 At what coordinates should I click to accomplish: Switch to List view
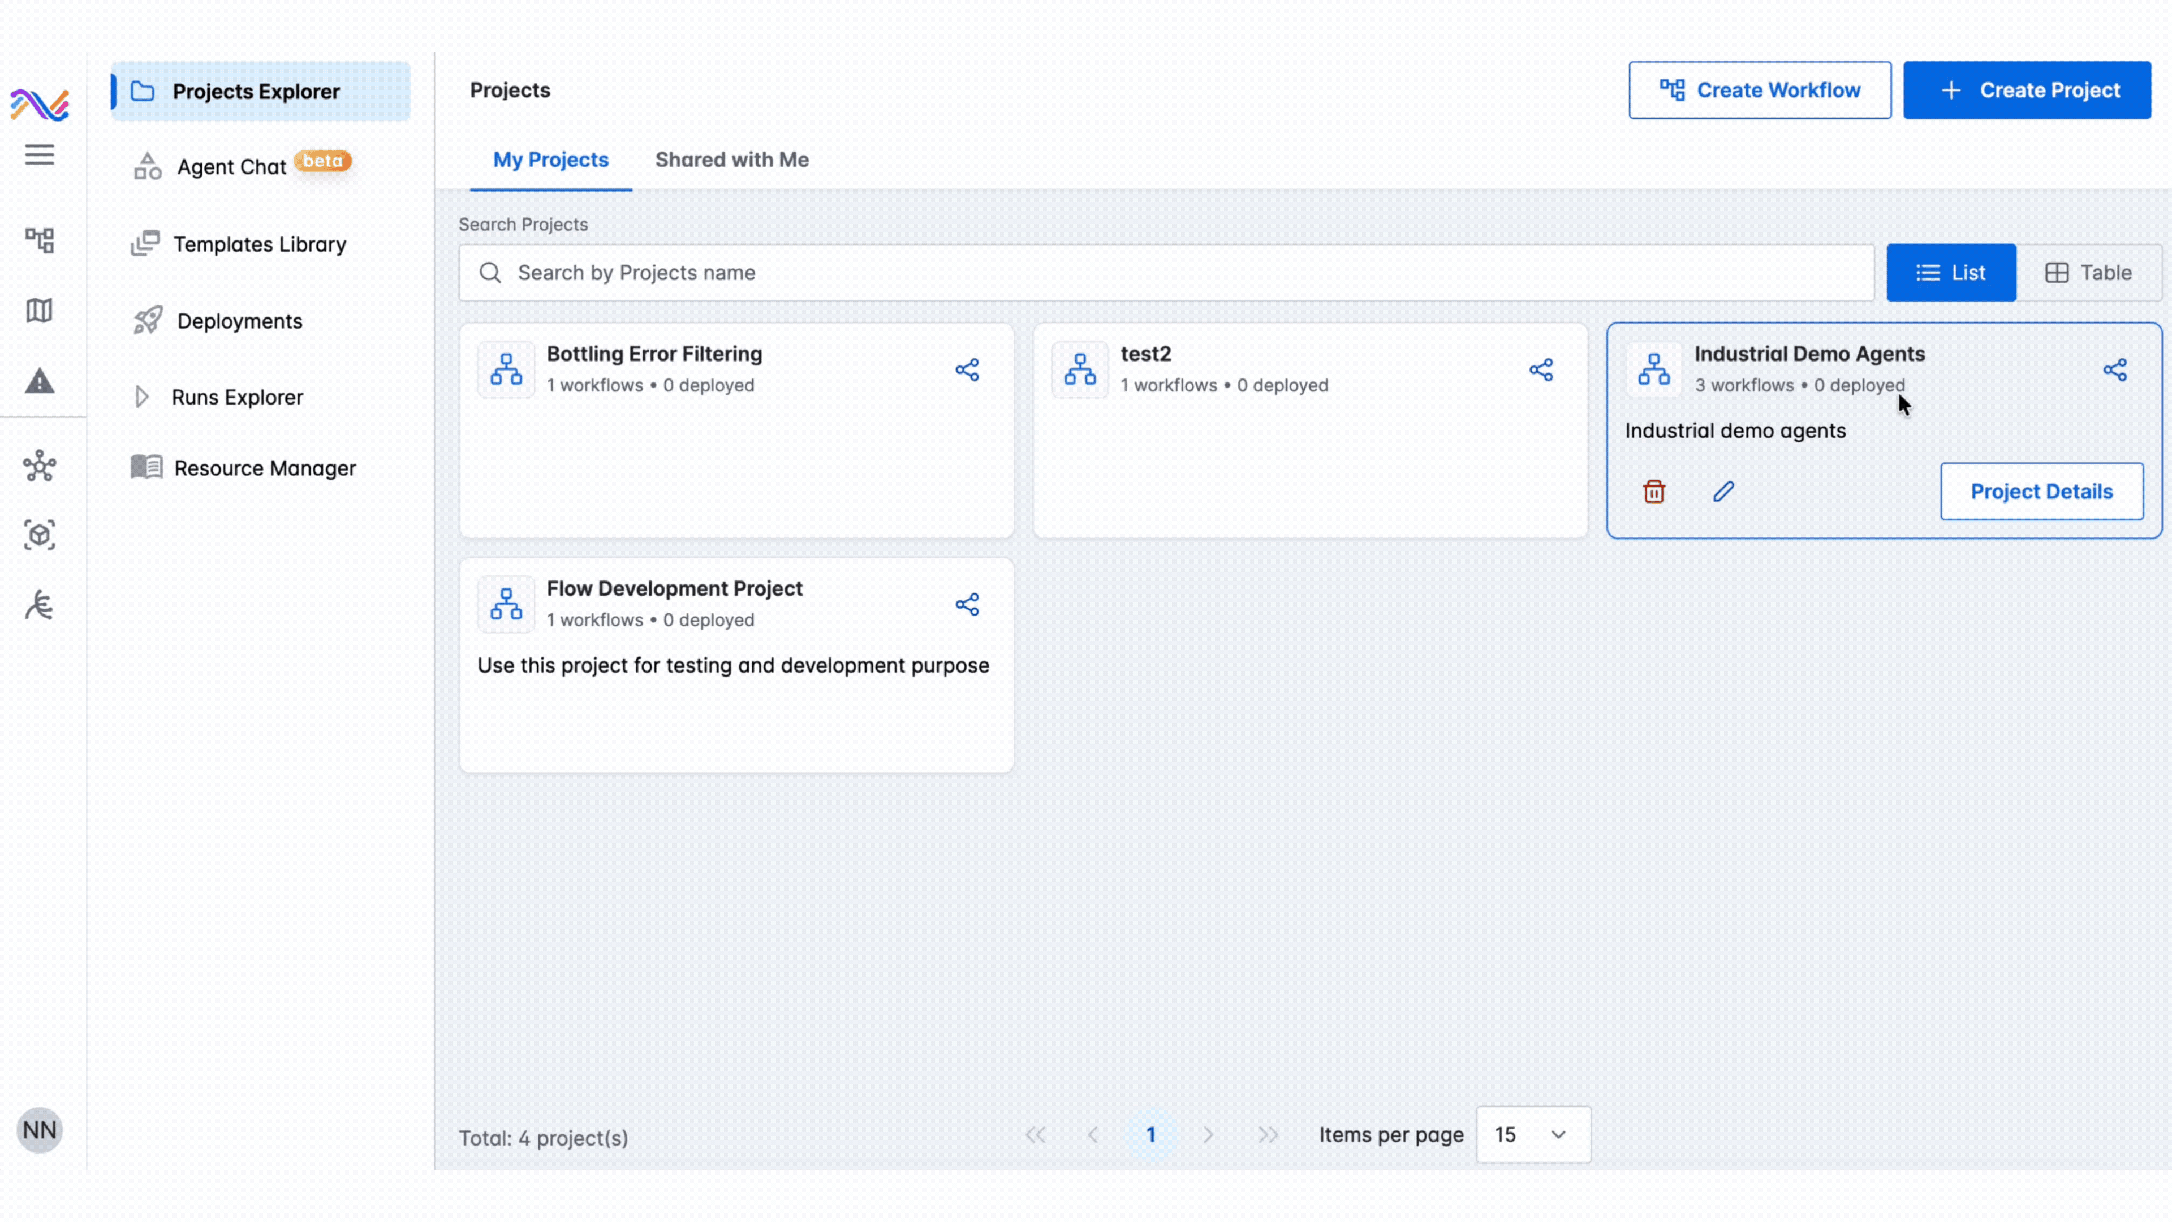click(x=1950, y=273)
